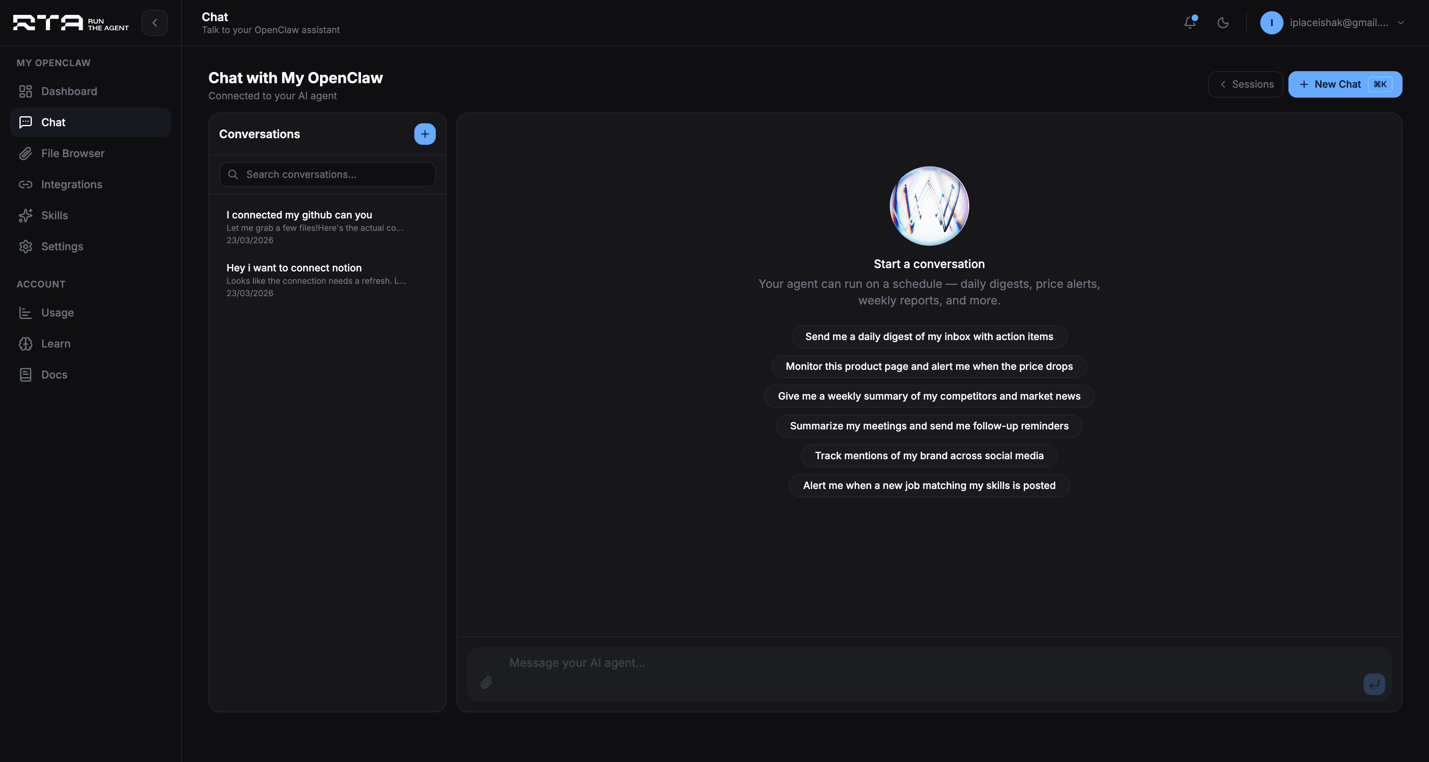Choose the product price drop alert suggestion
The height and width of the screenshot is (762, 1429).
coord(929,366)
